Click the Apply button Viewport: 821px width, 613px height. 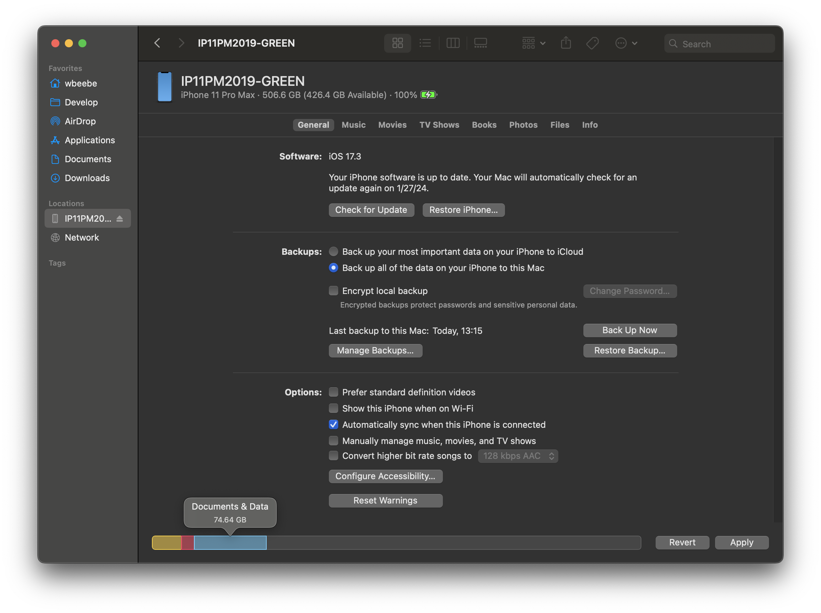tap(741, 542)
